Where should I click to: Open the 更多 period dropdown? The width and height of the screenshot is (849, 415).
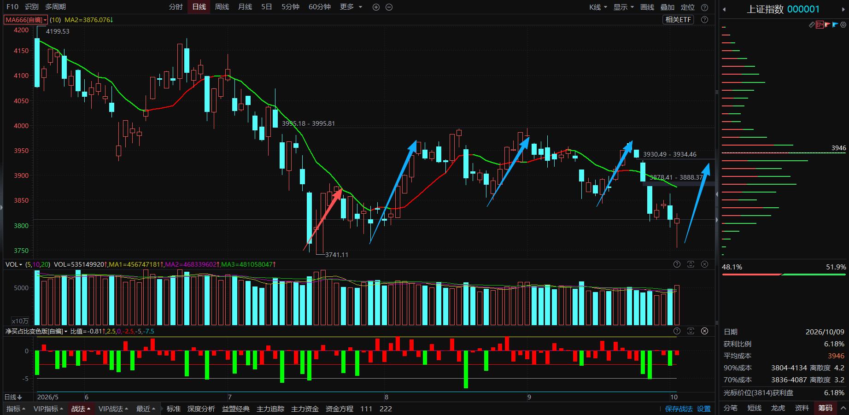(351, 7)
